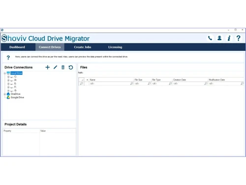
Task: Maximize the Shoviv window
Action: [236, 30]
